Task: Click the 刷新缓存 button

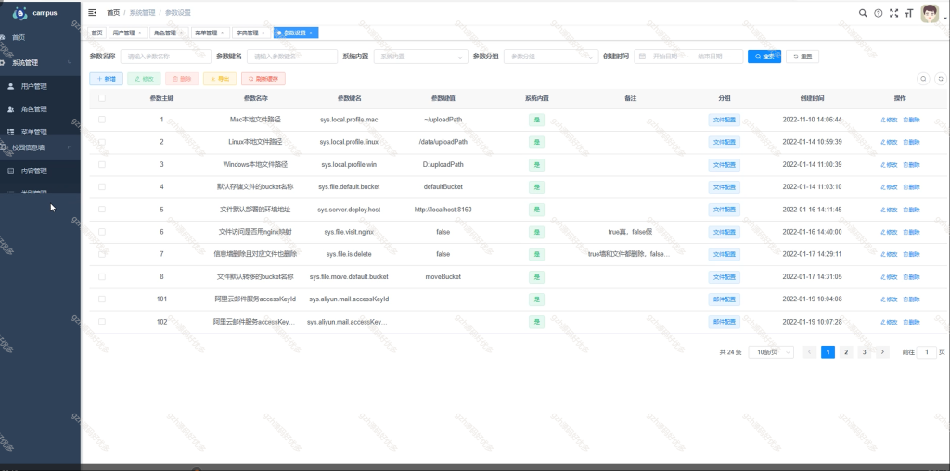Action: [263, 79]
